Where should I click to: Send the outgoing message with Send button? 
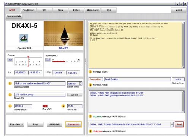click(x=179, y=124)
